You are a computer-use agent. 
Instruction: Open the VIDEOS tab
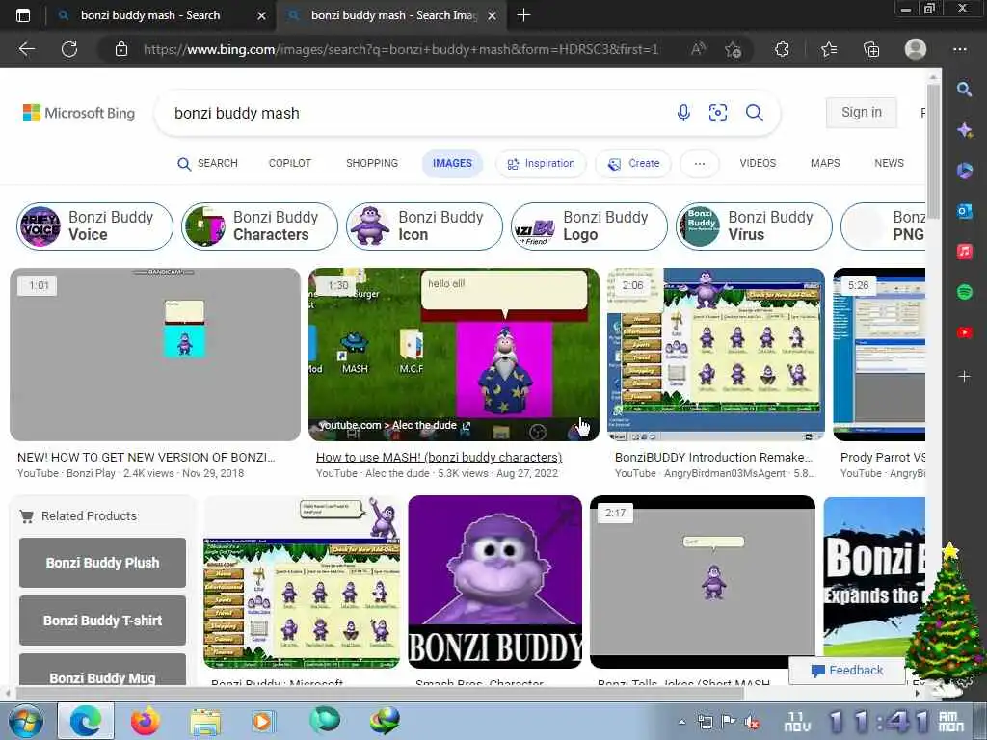tap(758, 163)
